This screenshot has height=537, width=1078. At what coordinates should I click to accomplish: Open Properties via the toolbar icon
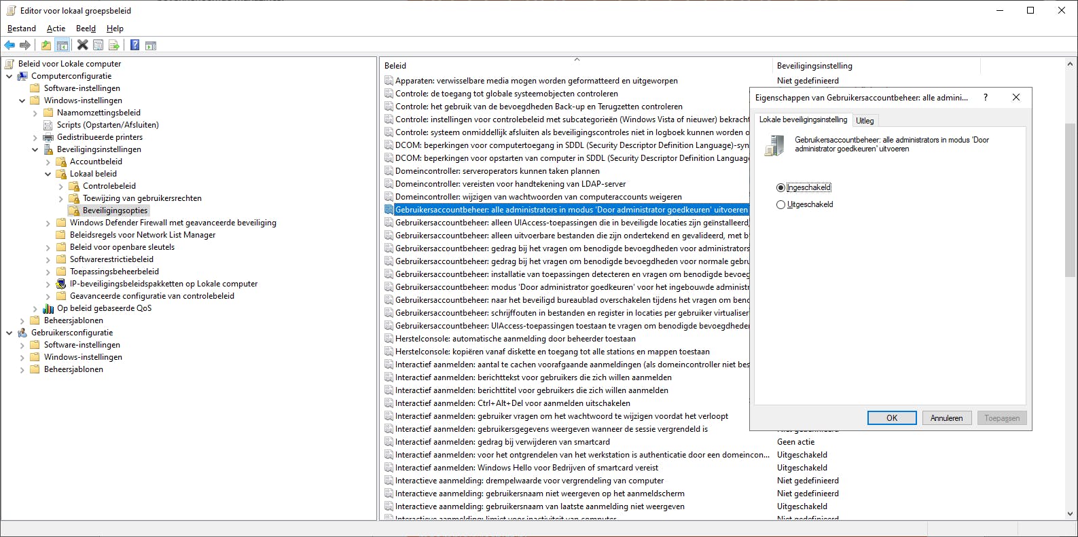[98, 45]
